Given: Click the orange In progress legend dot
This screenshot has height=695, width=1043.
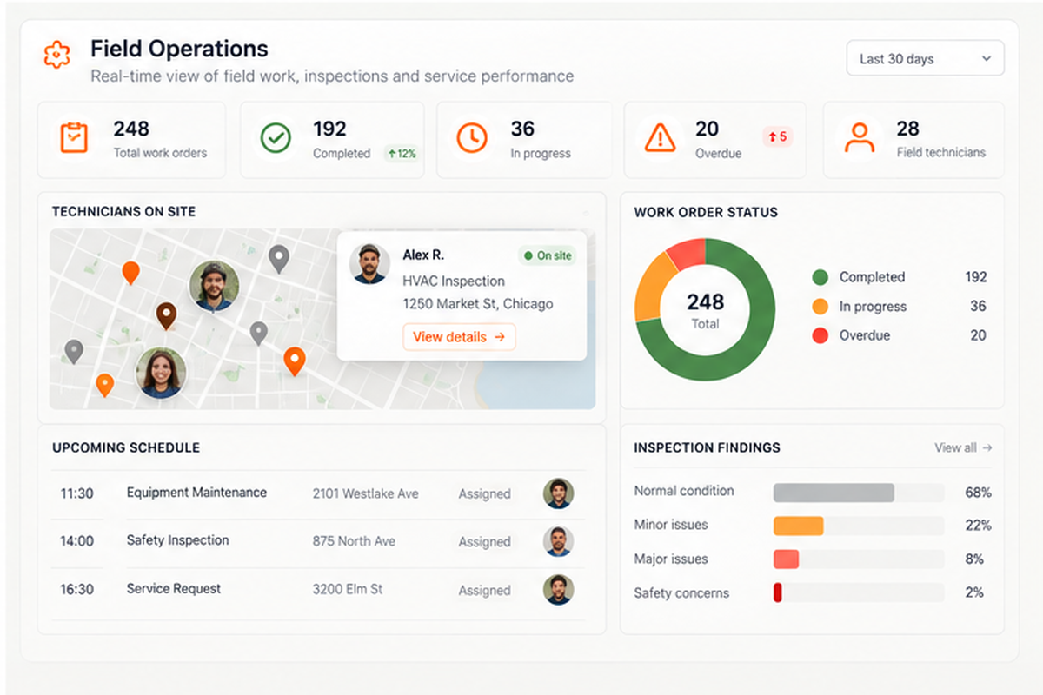Looking at the screenshot, I should pos(820,307).
